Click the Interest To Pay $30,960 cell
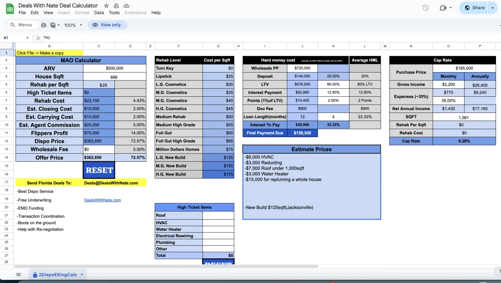This screenshot has height=283, width=501. click(x=302, y=125)
